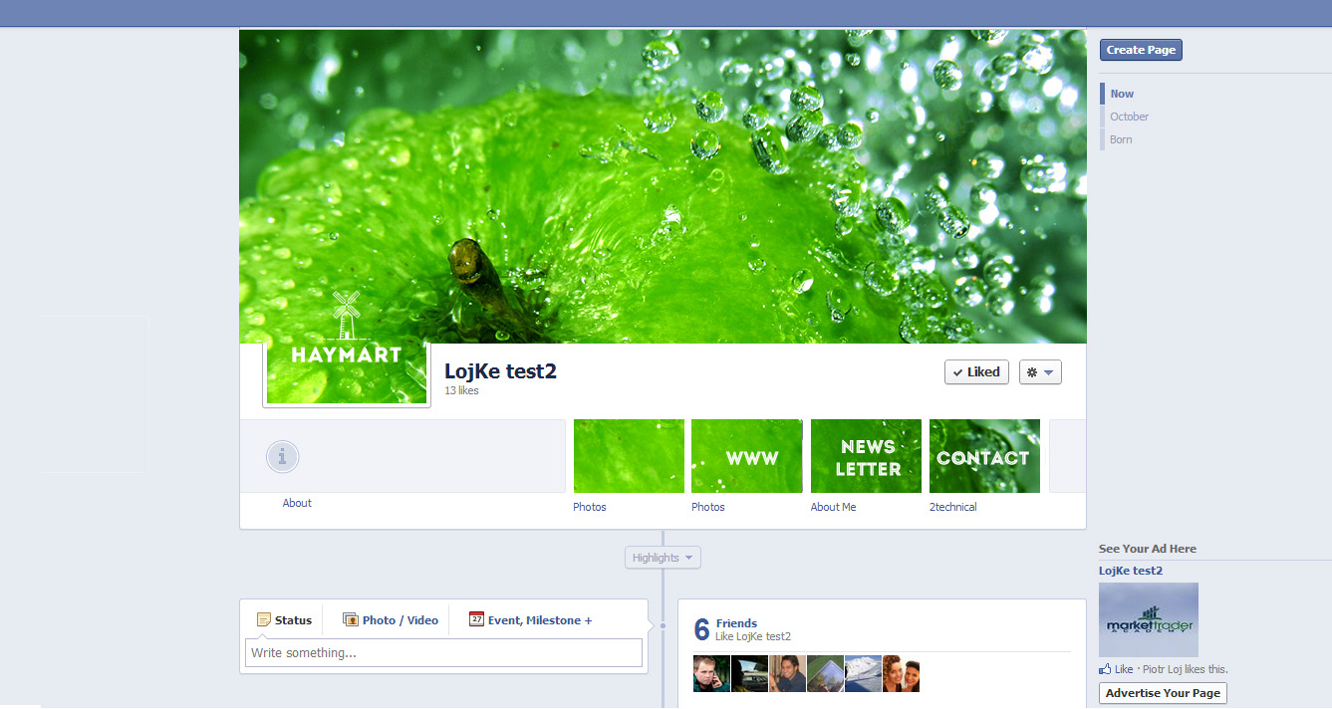
Task: Jump to Now on the timeline
Action: (1122, 94)
